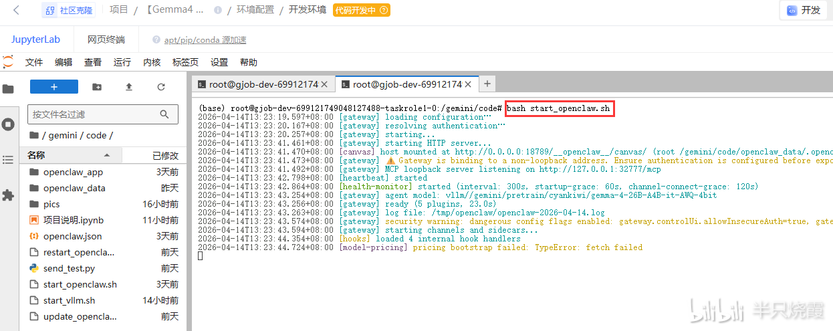Click the back arrow at top left
Image resolution: width=833 pixels, height=331 pixels.
click(16, 10)
